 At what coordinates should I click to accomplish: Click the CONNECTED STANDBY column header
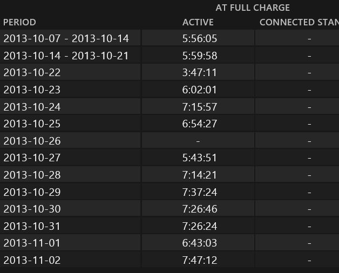[x=299, y=22]
